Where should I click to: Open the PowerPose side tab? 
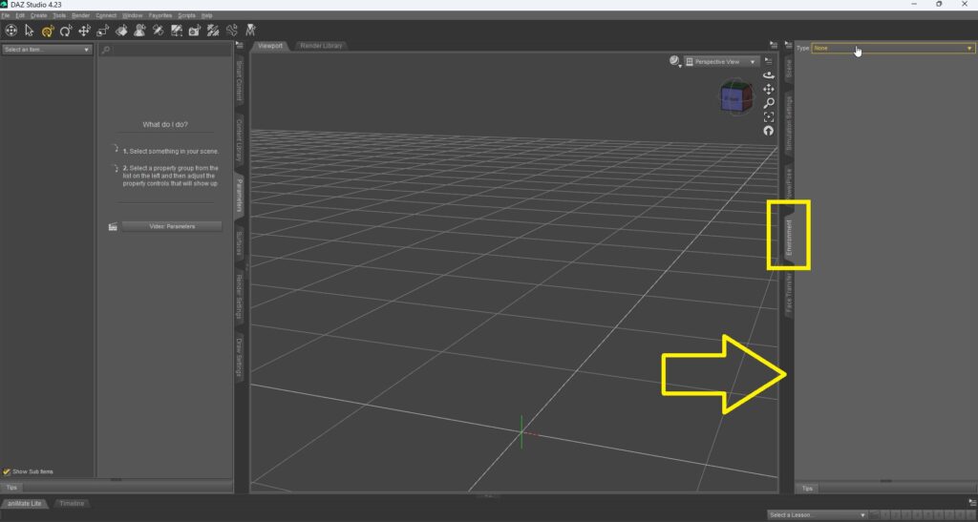pyautogui.click(x=788, y=184)
